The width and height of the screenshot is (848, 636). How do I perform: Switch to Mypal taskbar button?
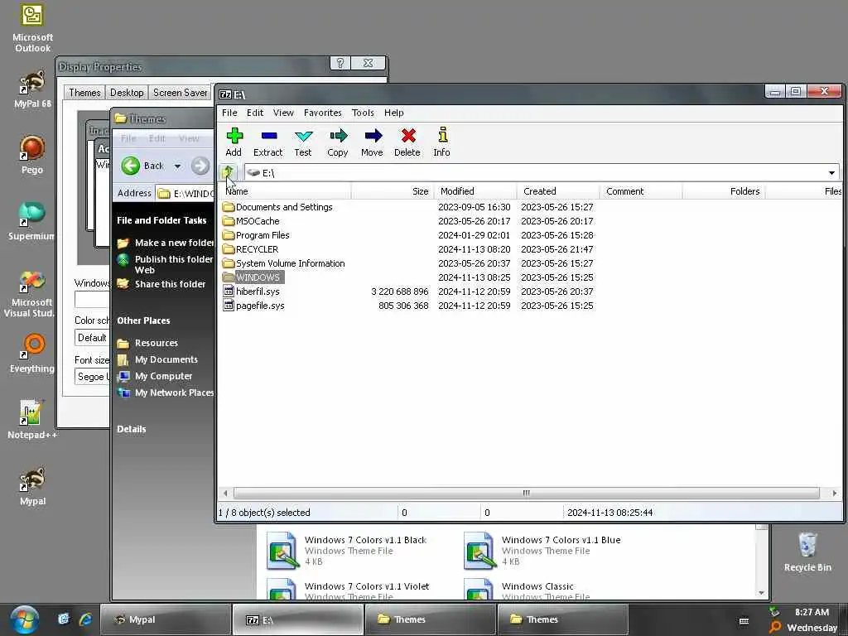(166, 619)
